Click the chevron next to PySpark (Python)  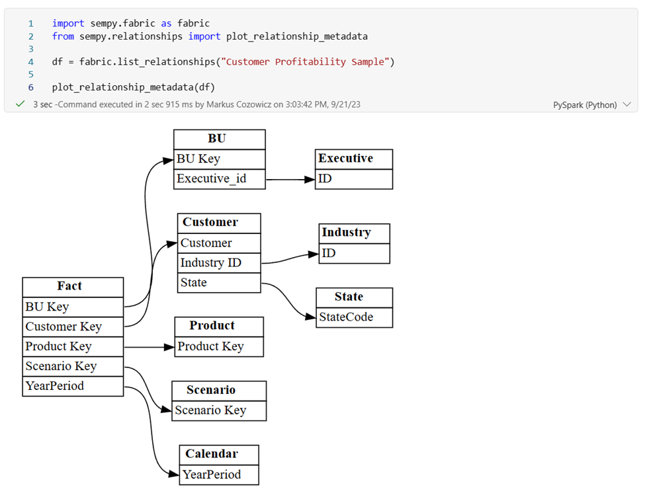click(x=627, y=104)
